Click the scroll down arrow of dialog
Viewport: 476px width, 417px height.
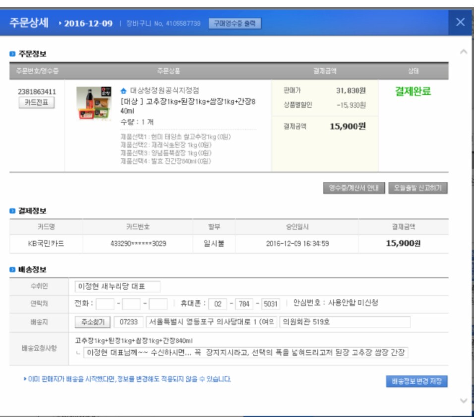point(463,400)
